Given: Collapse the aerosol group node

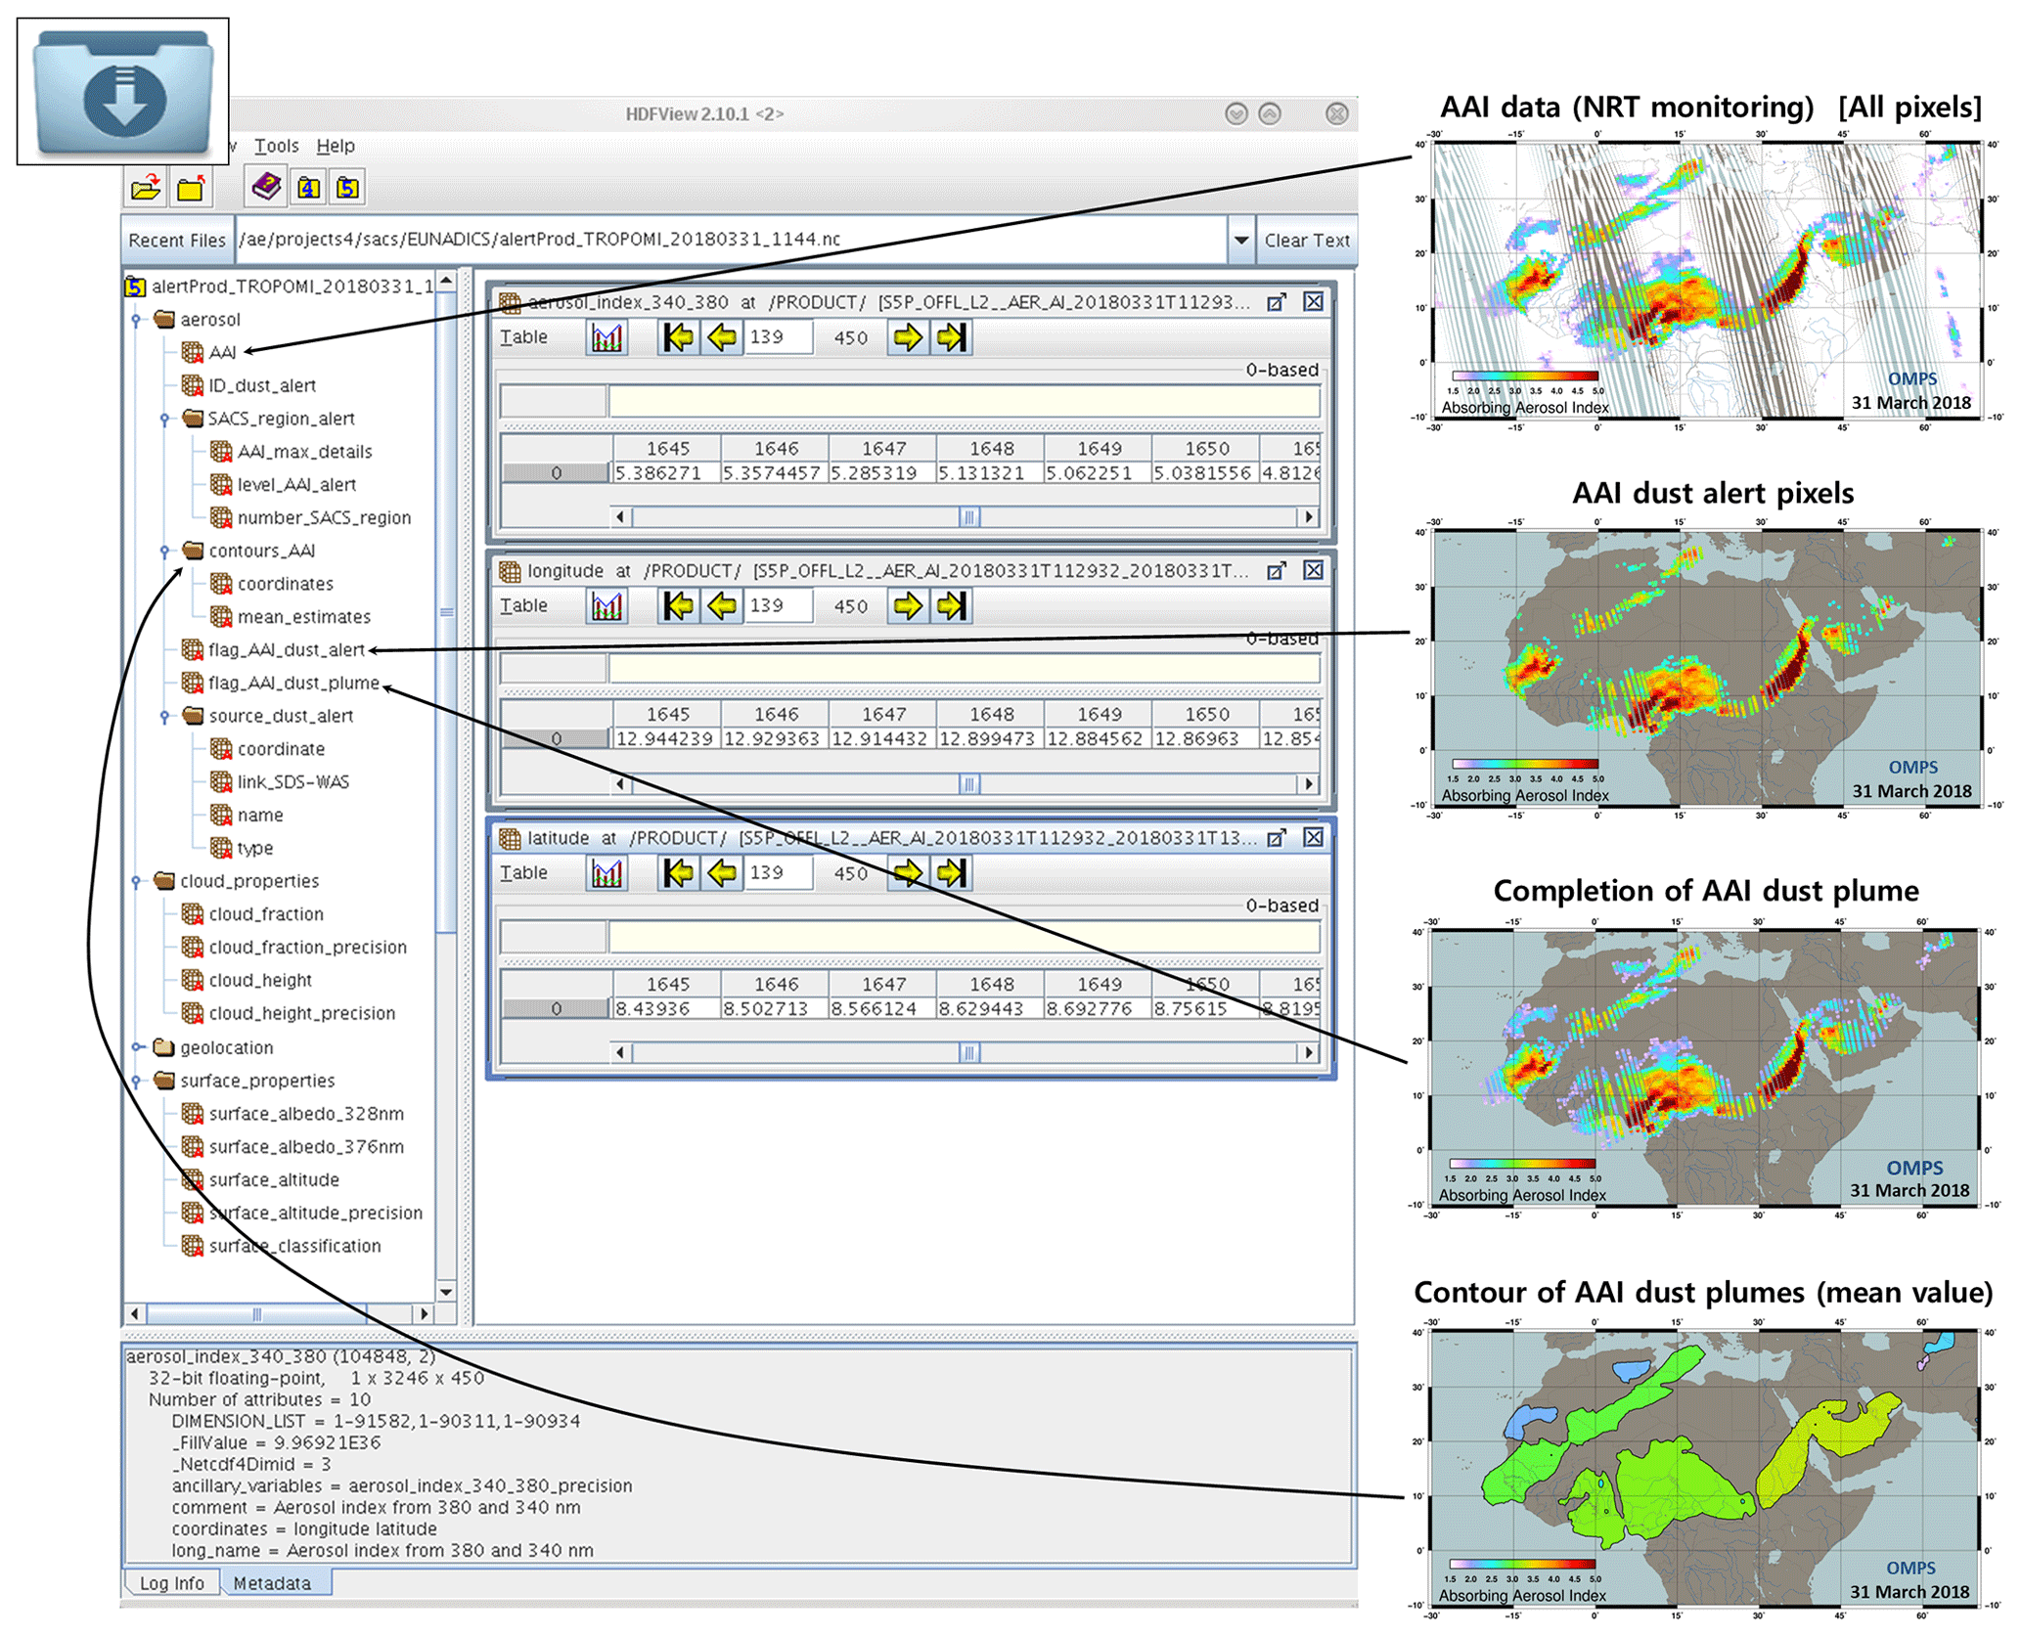Looking at the screenshot, I should coord(137,320).
